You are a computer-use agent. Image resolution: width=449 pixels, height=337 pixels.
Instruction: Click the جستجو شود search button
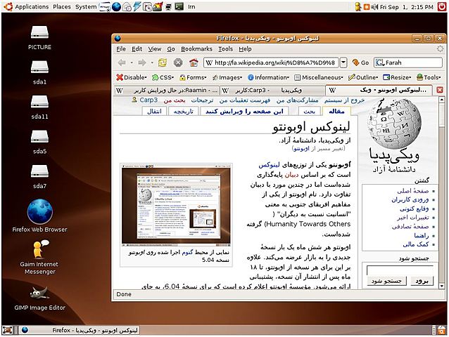386,281
